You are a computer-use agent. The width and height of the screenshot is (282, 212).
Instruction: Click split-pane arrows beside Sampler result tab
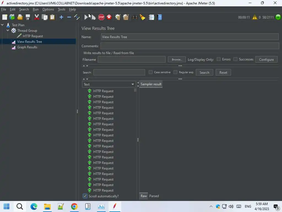point(138,84)
